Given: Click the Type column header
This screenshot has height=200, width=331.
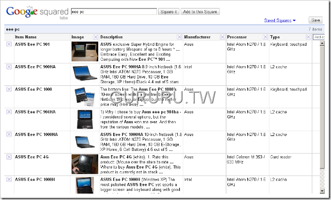Looking at the screenshot, I should (275, 37).
